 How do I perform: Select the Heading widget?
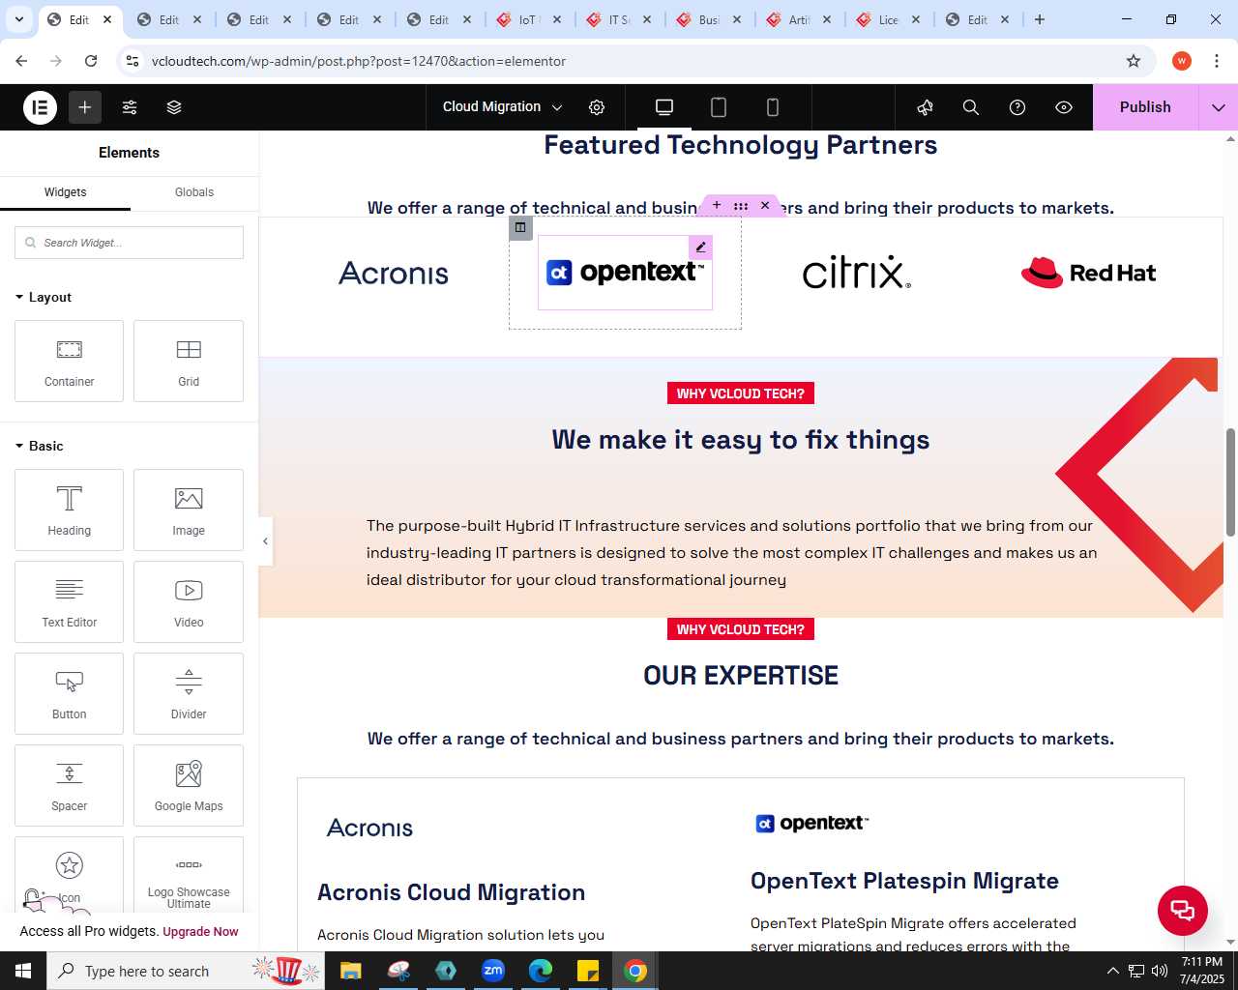pos(70,510)
